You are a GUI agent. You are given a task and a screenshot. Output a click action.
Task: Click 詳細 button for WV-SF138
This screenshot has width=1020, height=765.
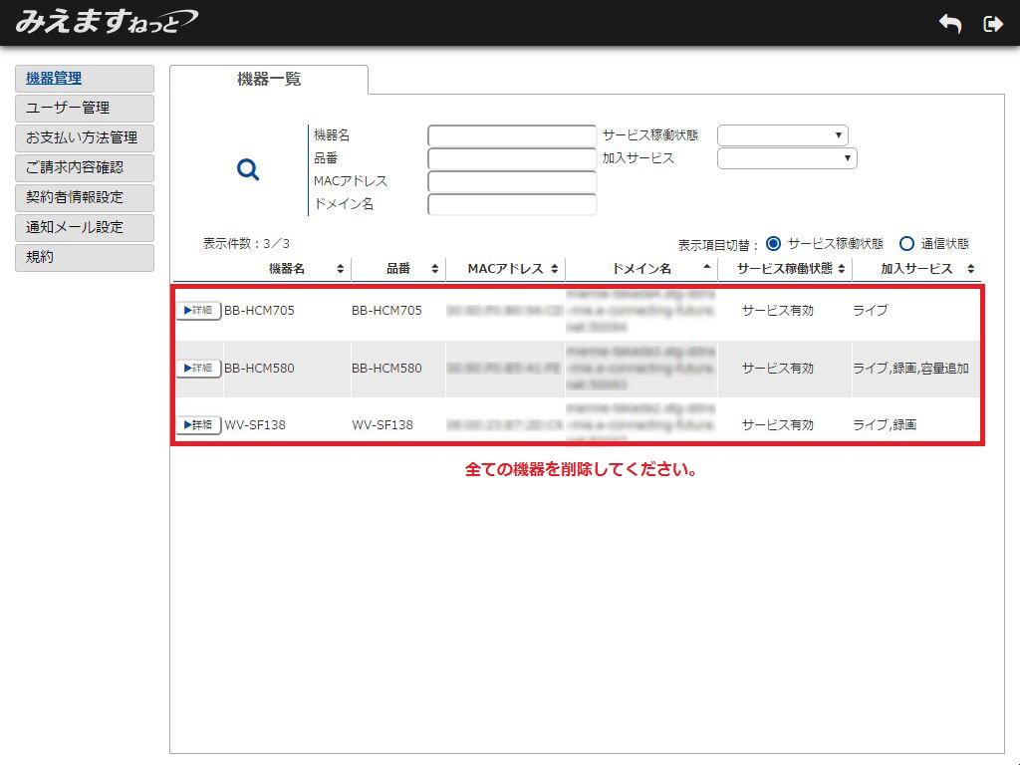(x=199, y=425)
